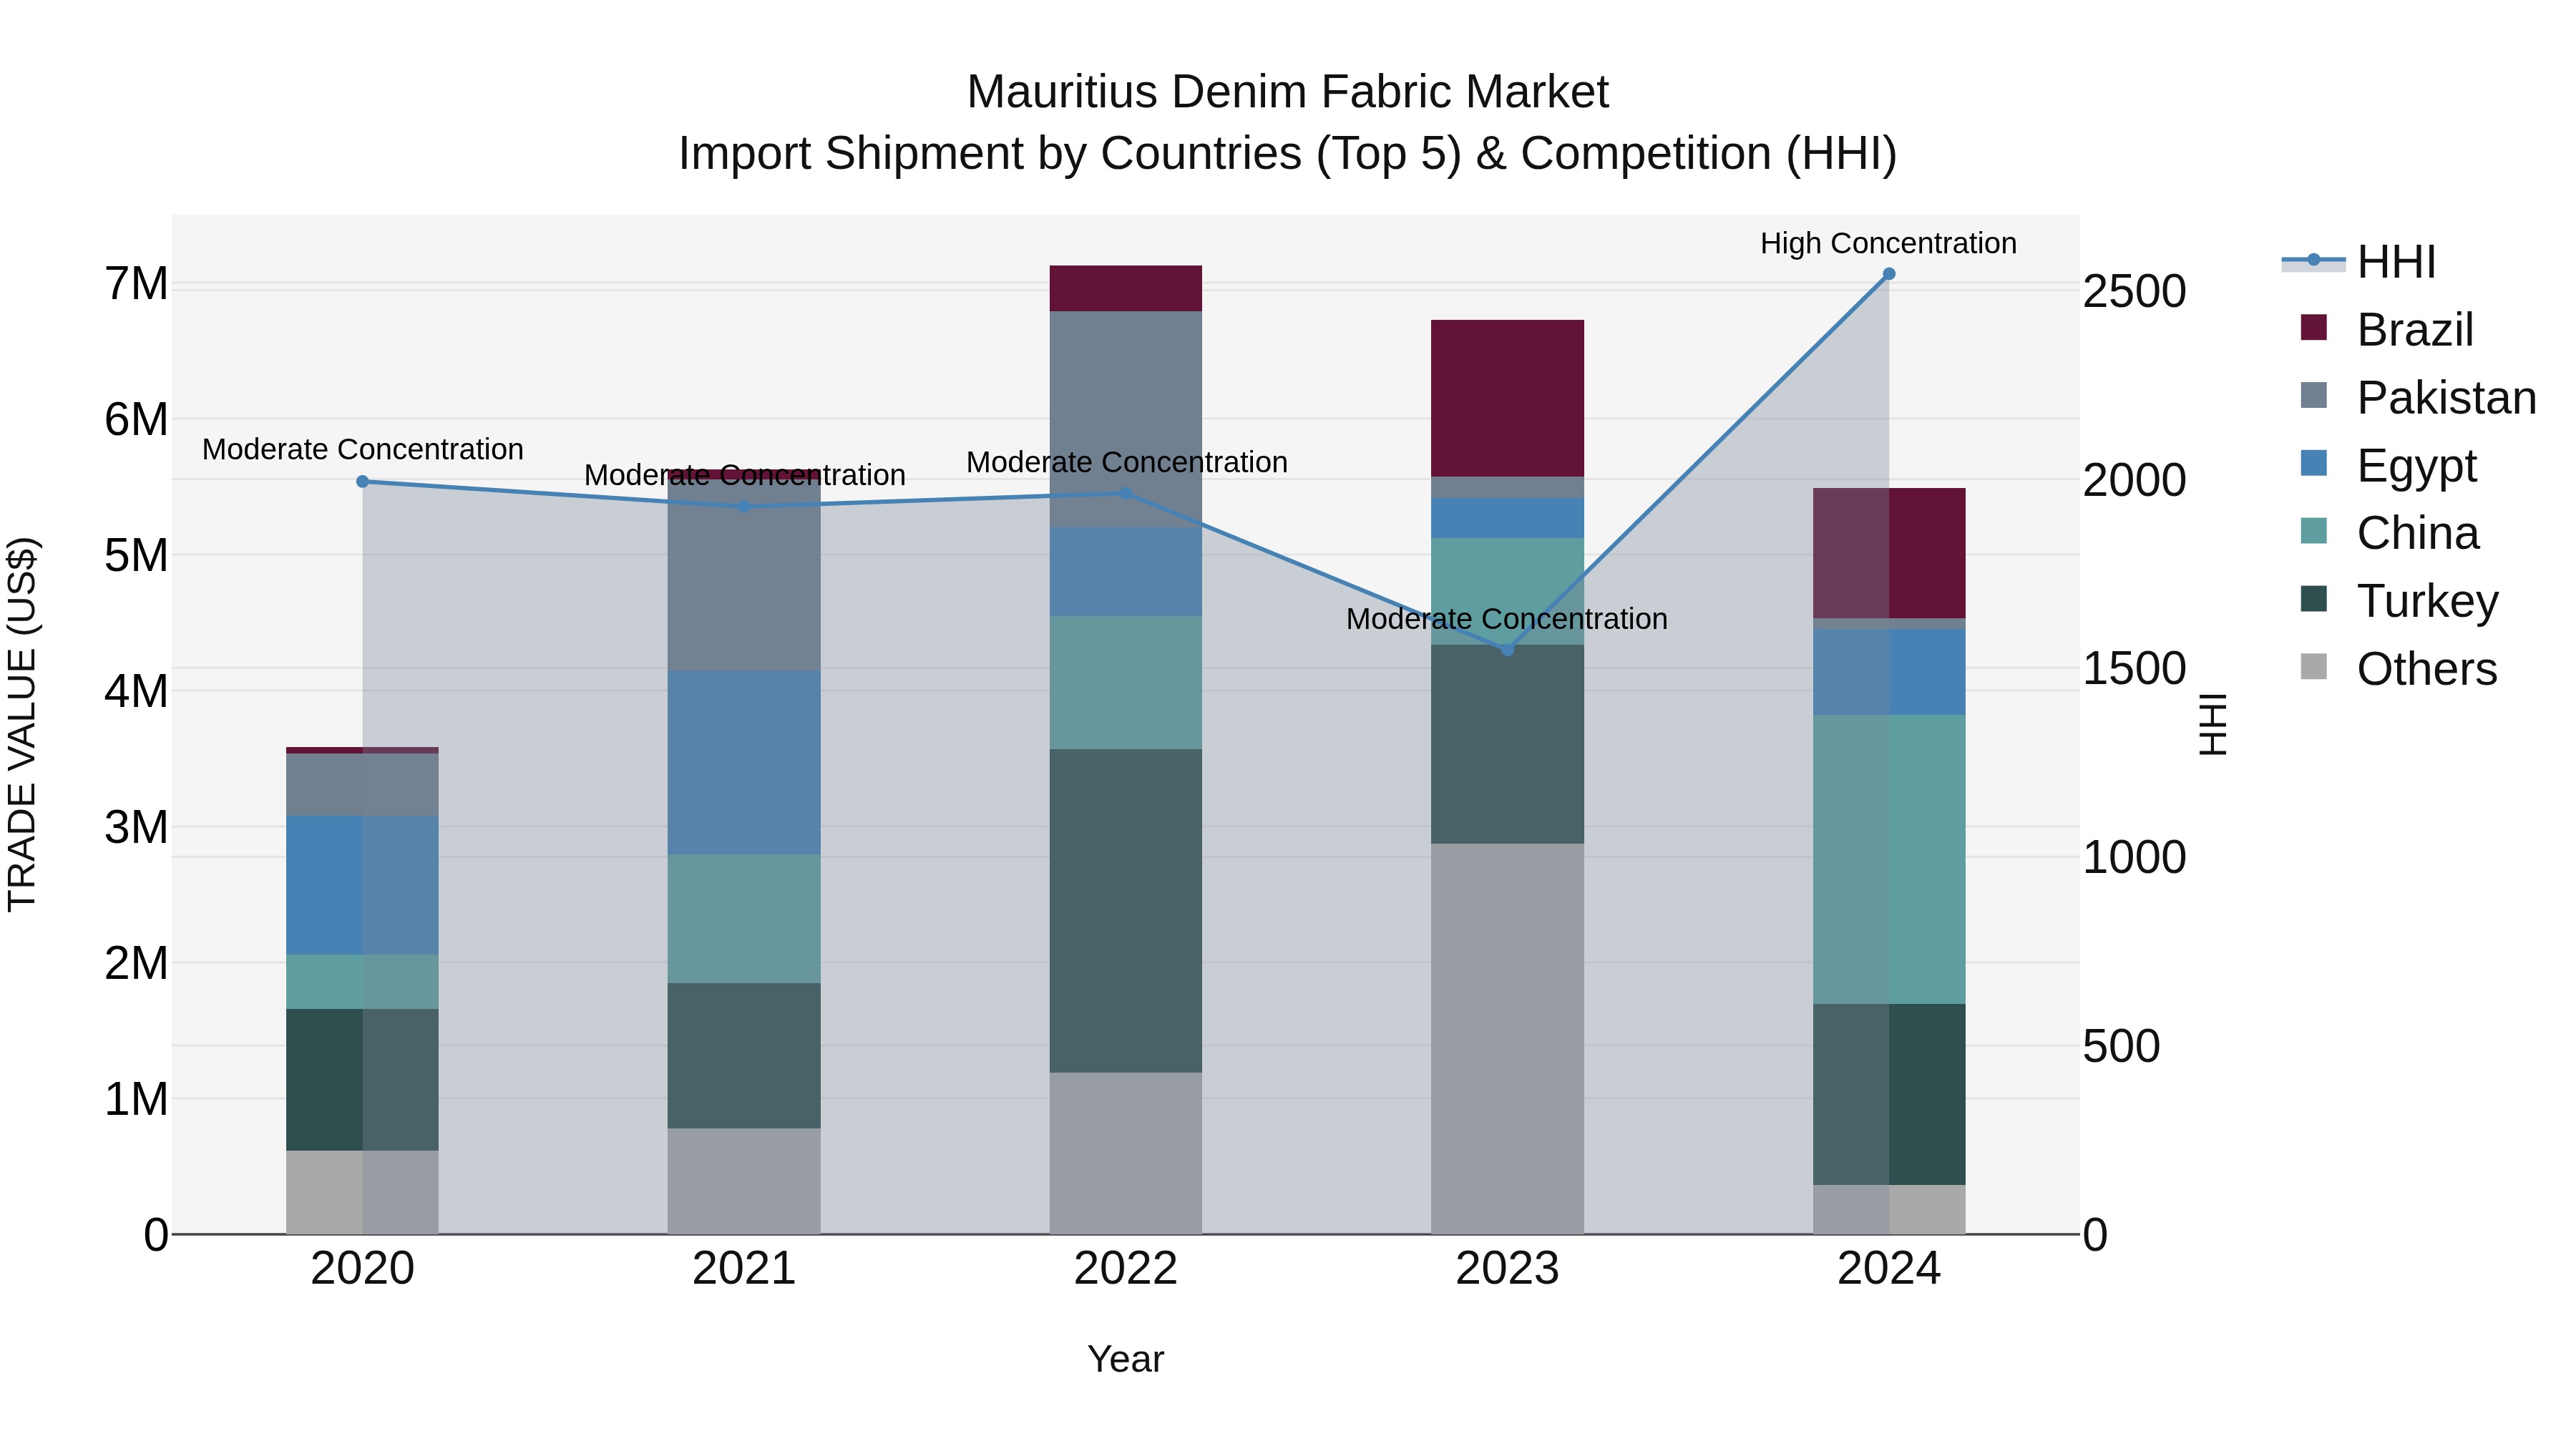Toggle the China legend entry
The height and width of the screenshot is (1449, 2576).
pos(2389,533)
